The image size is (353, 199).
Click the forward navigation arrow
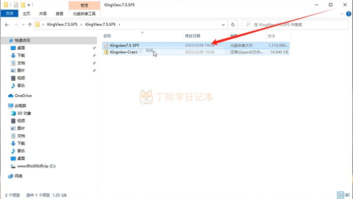point(16,25)
